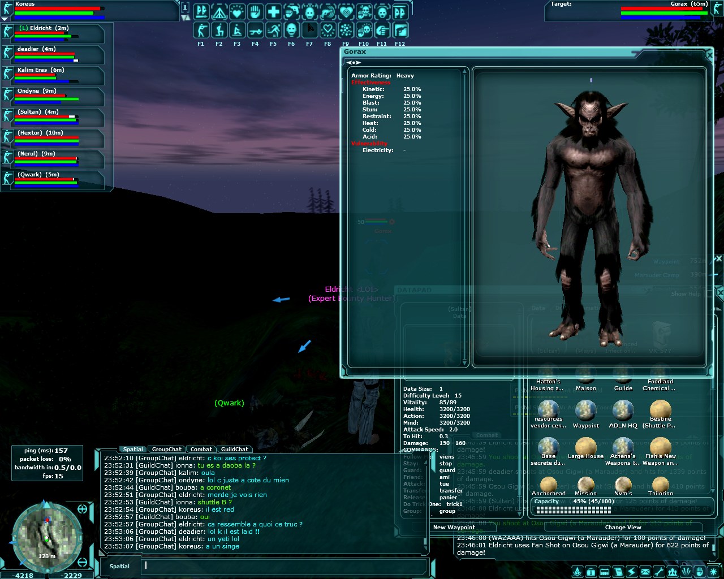Select the resources vendor waypoint
The height and width of the screenshot is (579, 724).
click(548, 414)
